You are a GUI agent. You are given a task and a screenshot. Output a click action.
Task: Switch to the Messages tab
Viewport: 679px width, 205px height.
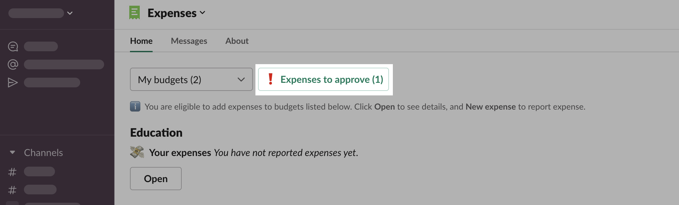[189, 41]
